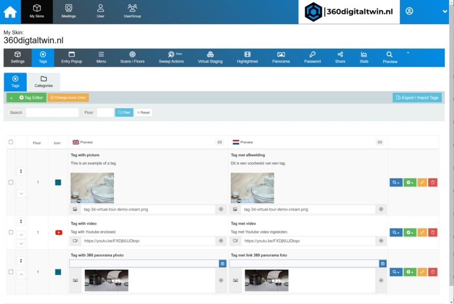Click target icon beside Dutch youtu.be link
454x304 pixels.
[x=381, y=241]
